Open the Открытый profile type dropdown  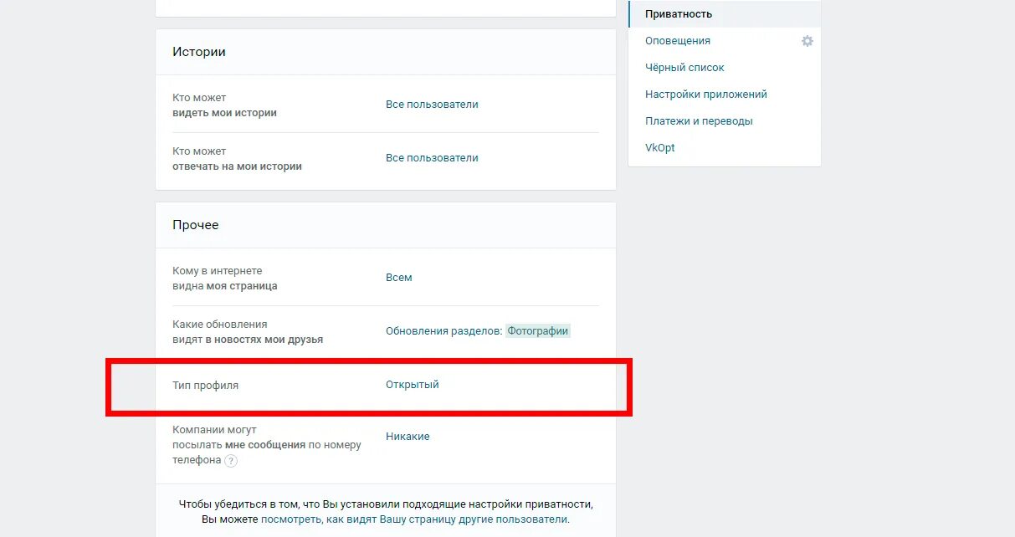(x=413, y=385)
